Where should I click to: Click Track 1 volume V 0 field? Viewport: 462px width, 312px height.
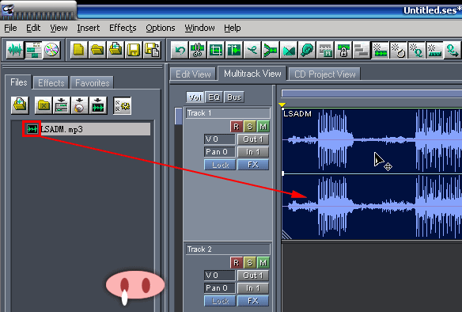pos(219,139)
